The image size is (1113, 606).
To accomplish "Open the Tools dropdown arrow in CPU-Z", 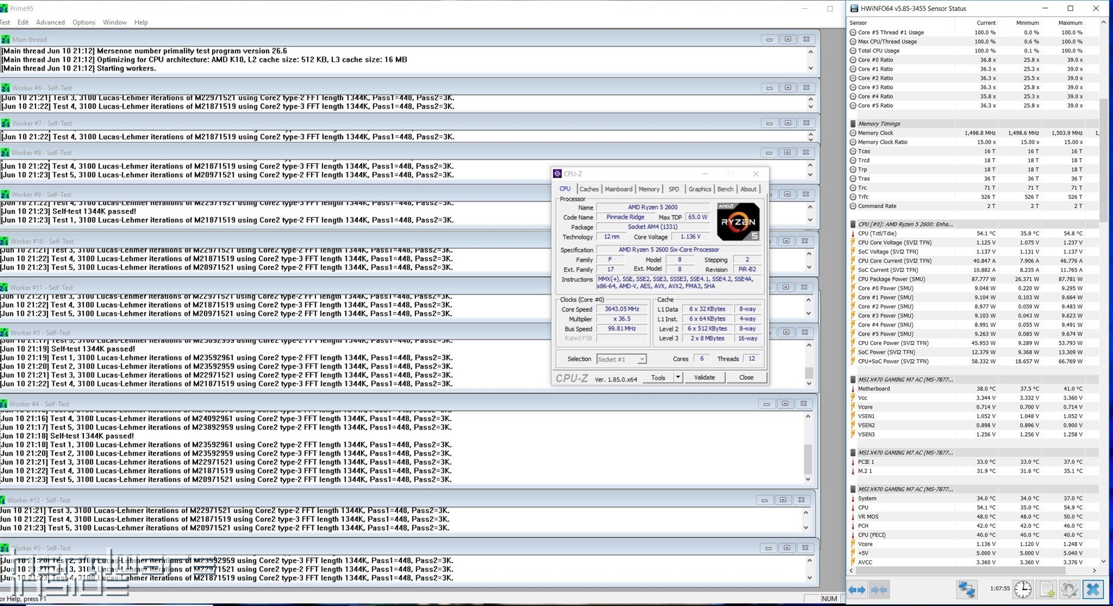I will click(678, 378).
